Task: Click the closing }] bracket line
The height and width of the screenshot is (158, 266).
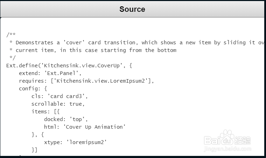Action: 34,150
